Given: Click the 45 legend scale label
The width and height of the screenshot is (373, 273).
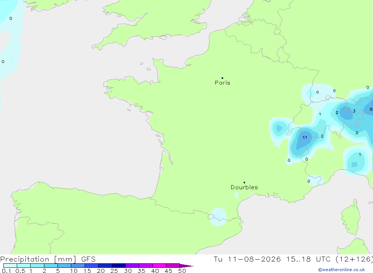Looking at the screenshot, I should coord(169,271).
